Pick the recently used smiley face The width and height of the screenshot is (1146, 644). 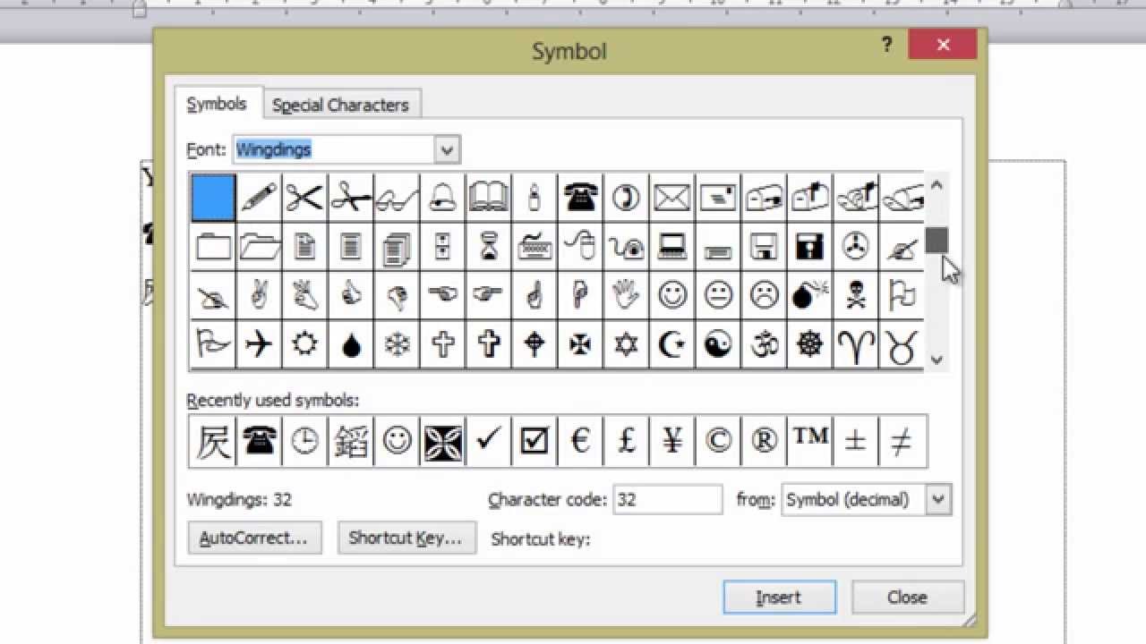coord(397,440)
